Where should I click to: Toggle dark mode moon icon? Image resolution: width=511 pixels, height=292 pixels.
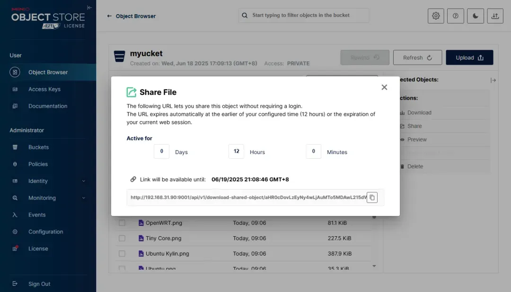[476, 16]
